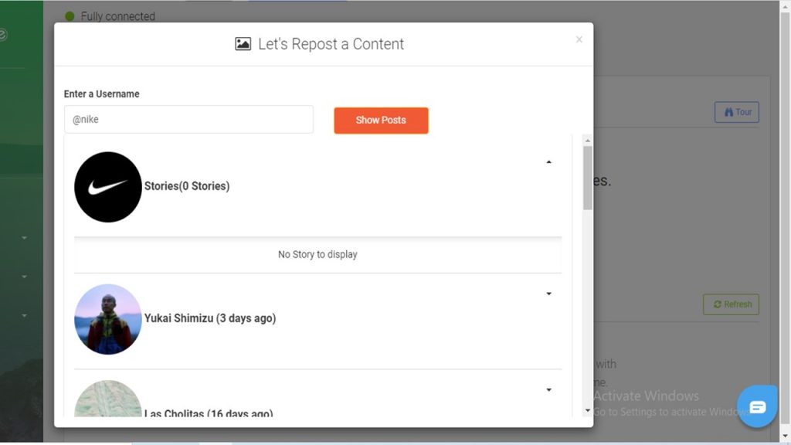This screenshot has width=791, height=445.
Task: Focus the Enter a Username field
Action: point(188,120)
